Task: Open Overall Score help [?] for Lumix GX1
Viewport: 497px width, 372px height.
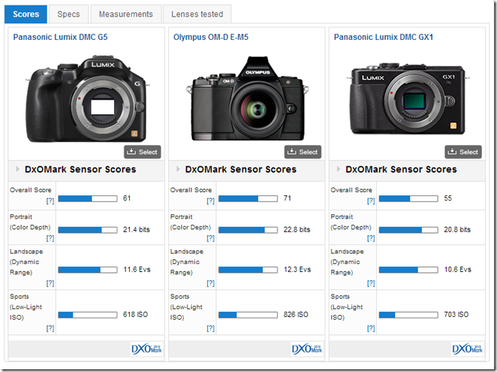Action: (x=371, y=201)
